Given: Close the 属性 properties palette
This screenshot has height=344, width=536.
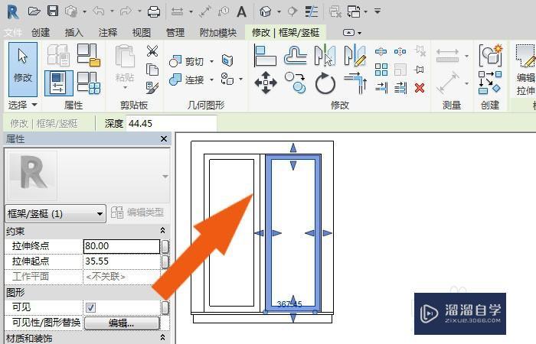Looking at the screenshot, I should click(164, 138).
